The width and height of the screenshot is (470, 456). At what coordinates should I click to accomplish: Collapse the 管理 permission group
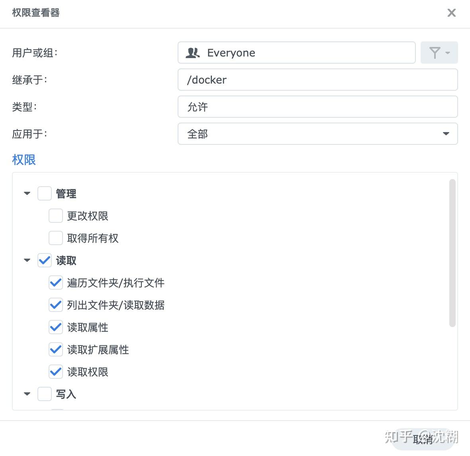[27, 193]
